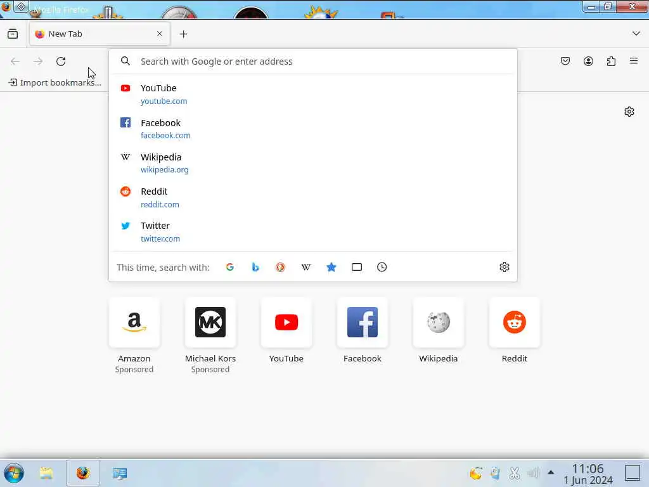The image size is (649, 487).
Task: Select the Facebook suggestion row
Action: (x=313, y=129)
